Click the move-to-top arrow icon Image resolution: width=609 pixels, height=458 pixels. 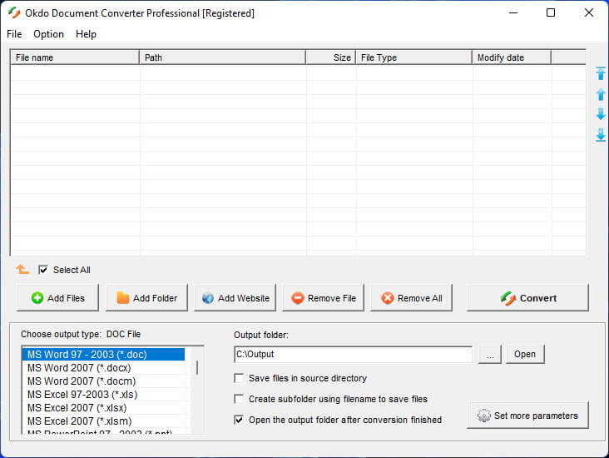tap(601, 73)
